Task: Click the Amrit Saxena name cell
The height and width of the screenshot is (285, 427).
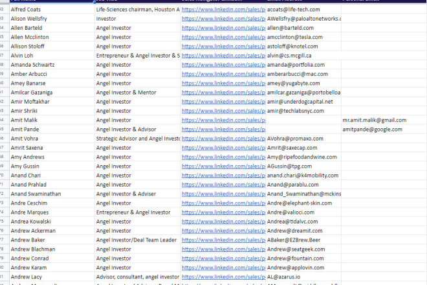Action: 52,148
